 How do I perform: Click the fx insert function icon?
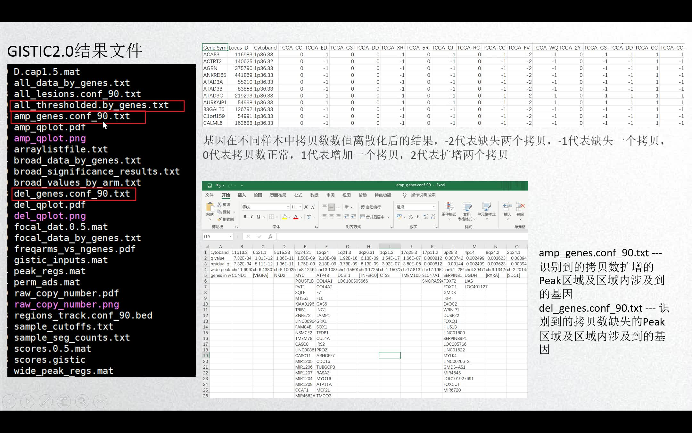click(270, 237)
